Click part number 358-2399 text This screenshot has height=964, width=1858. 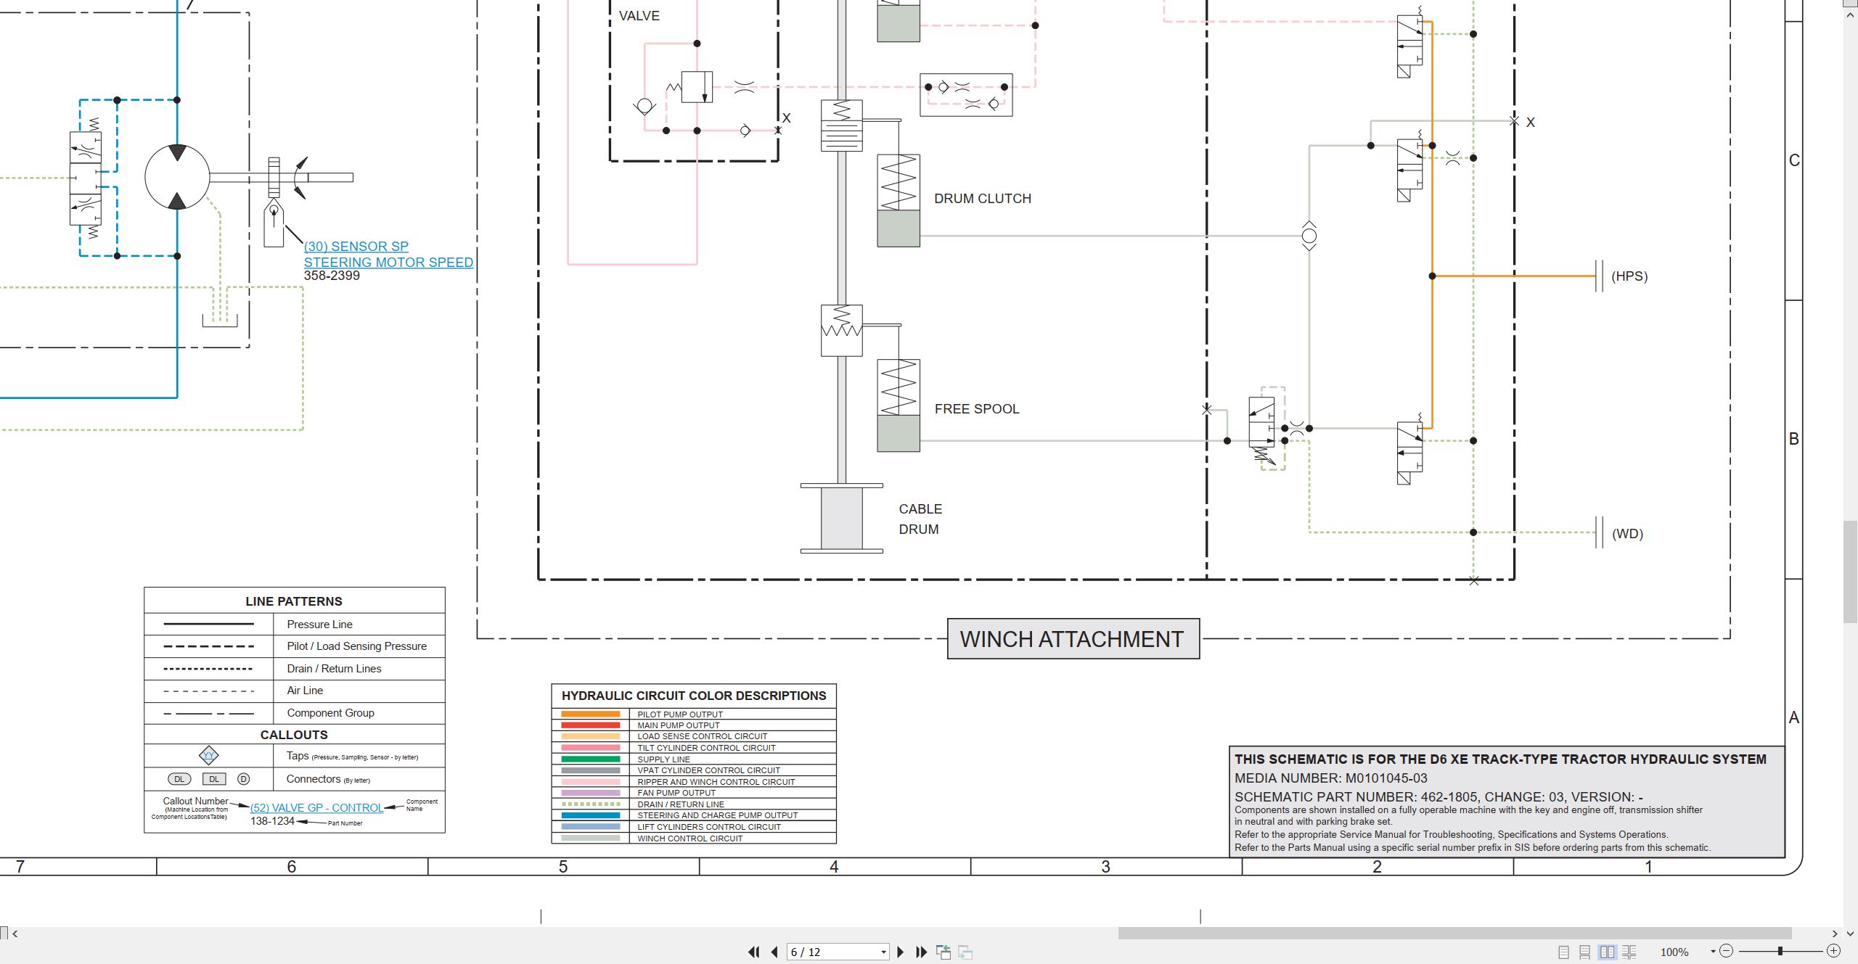pyautogui.click(x=332, y=276)
